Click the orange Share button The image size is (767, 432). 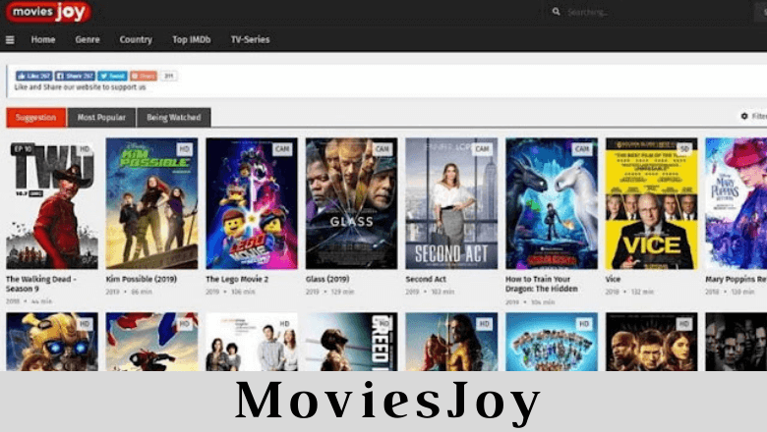(144, 76)
